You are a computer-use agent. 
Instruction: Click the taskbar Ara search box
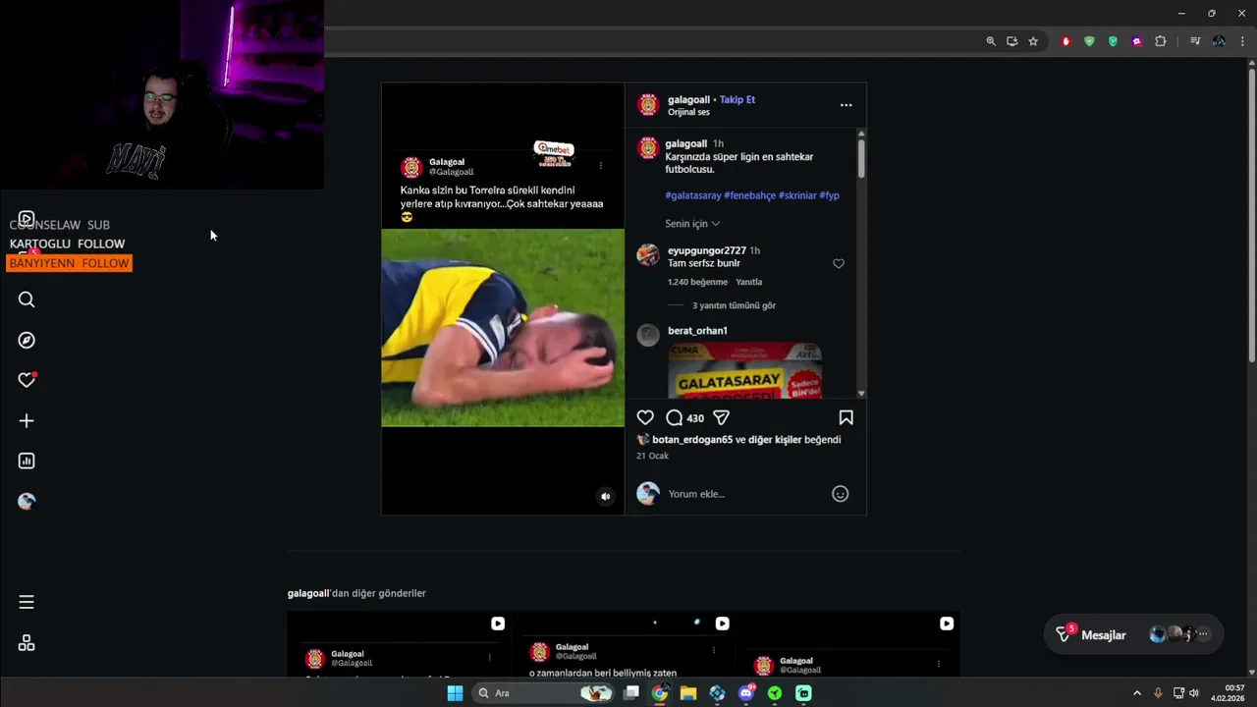pyautogui.click(x=543, y=693)
